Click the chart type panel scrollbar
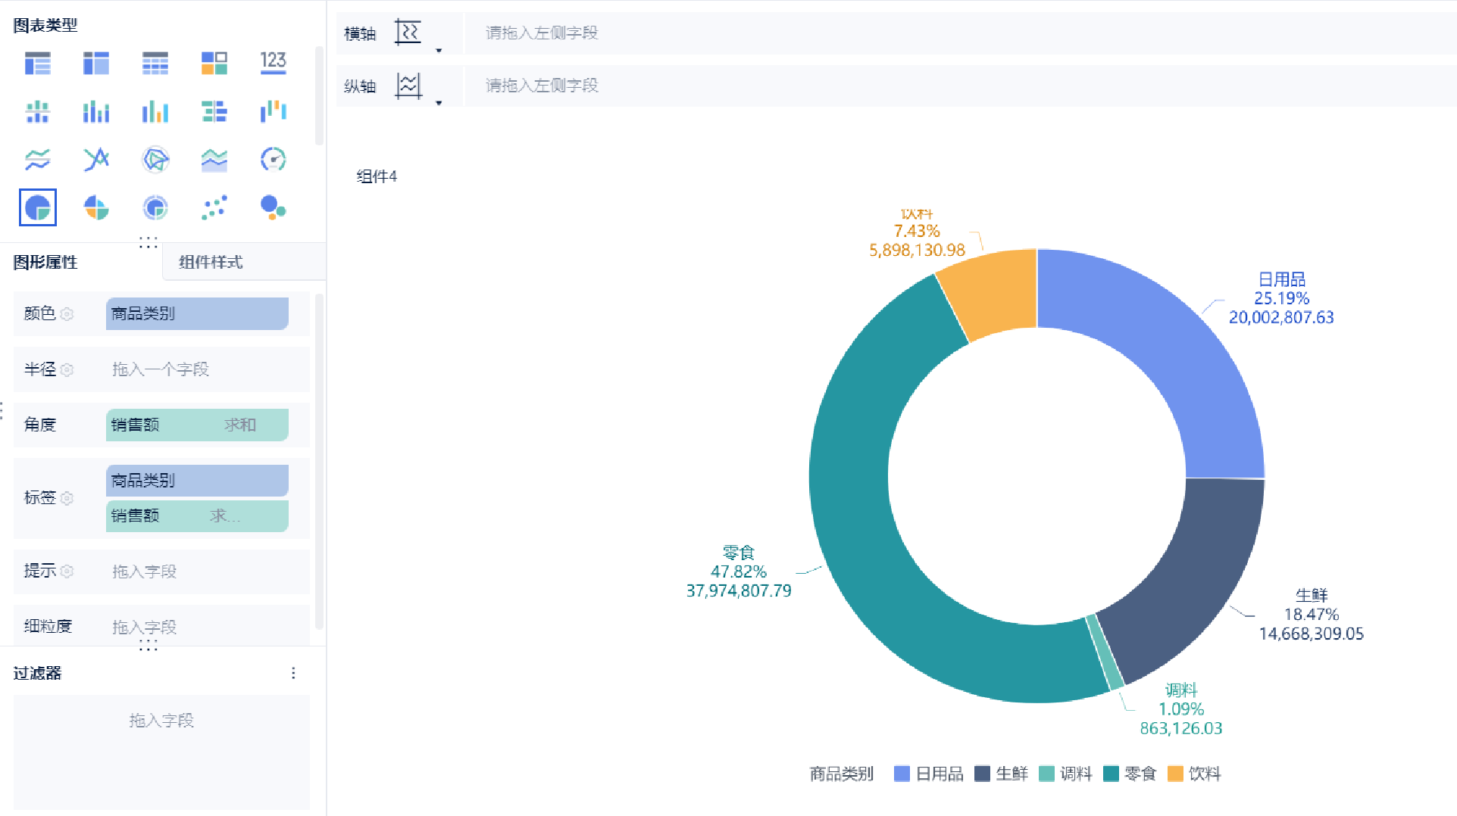The height and width of the screenshot is (816, 1457). [319, 96]
